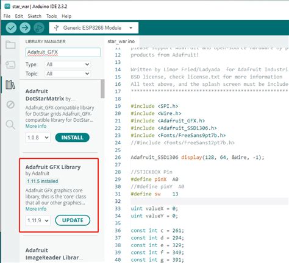Expand the Generic ESP8266 Module board selector
The image size is (289, 263).
94,28
